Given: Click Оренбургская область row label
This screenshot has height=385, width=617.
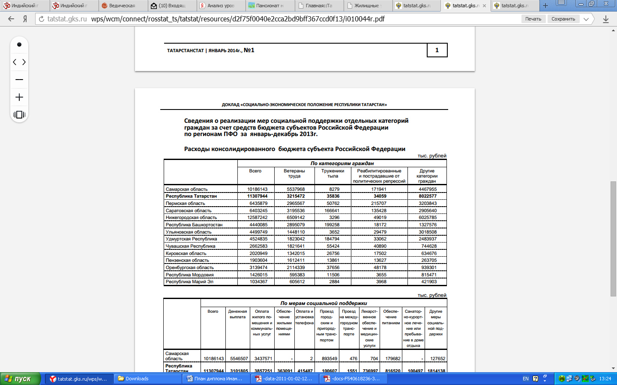Looking at the screenshot, I should point(190,268).
